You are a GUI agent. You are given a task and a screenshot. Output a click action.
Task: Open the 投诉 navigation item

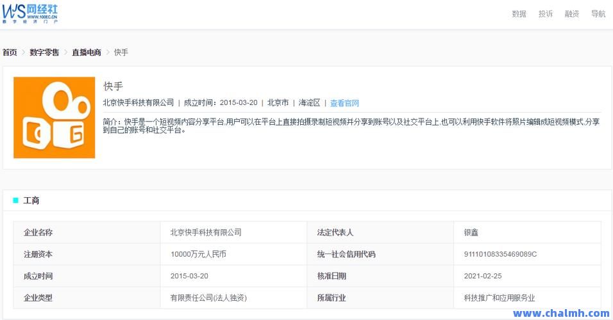546,14
